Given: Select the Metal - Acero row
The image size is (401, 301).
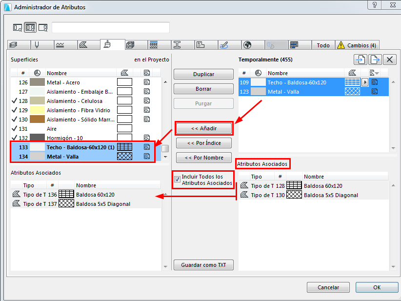Looking at the screenshot, I should [86, 82].
